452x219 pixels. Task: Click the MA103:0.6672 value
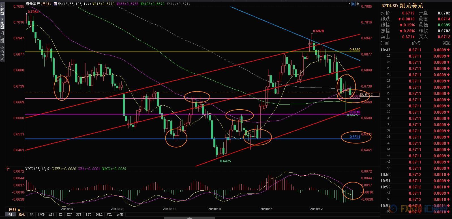tap(152, 4)
